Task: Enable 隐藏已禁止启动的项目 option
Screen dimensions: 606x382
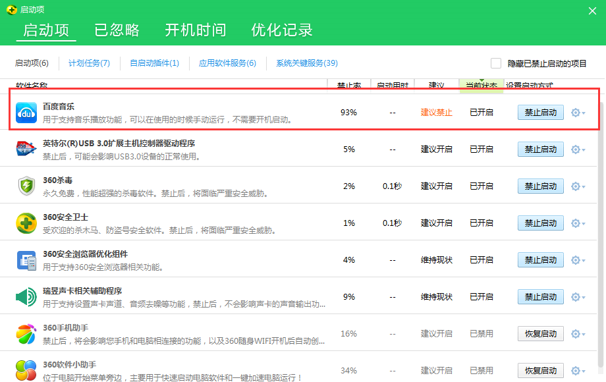Action: pyautogui.click(x=495, y=63)
